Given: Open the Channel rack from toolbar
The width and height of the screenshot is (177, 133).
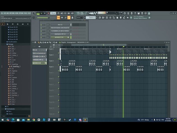Looking at the screenshot, I should pos(107,17).
